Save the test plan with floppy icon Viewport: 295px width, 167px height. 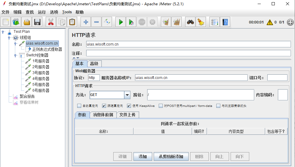37,22
